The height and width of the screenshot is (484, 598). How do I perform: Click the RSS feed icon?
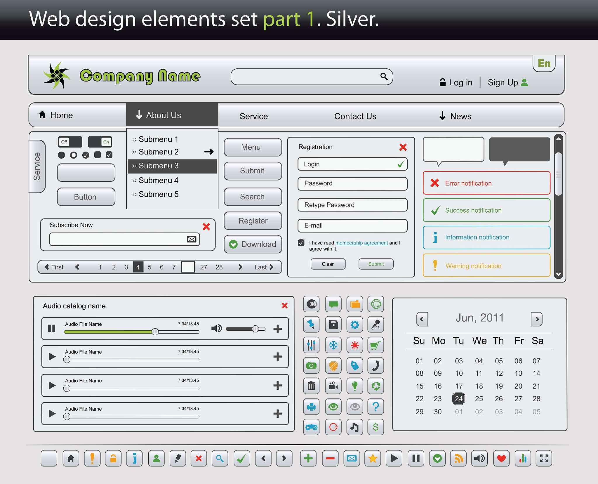[x=458, y=458]
